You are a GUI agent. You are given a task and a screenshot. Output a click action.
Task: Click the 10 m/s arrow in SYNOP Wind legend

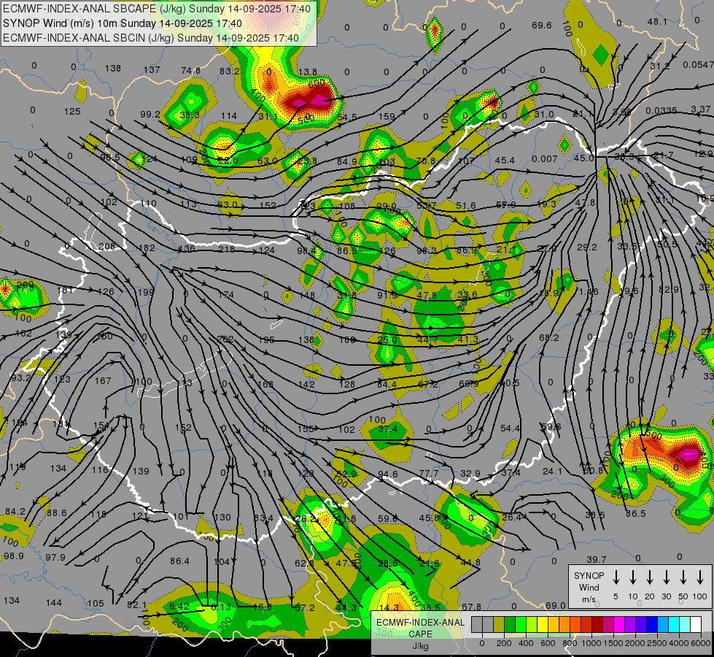(632, 577)
